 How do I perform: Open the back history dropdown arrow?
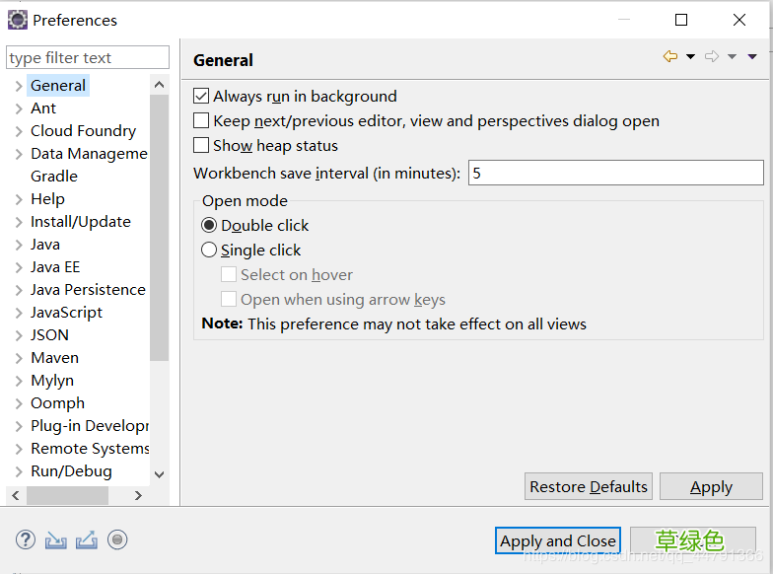pyautogui.click(x=690, y=57)
